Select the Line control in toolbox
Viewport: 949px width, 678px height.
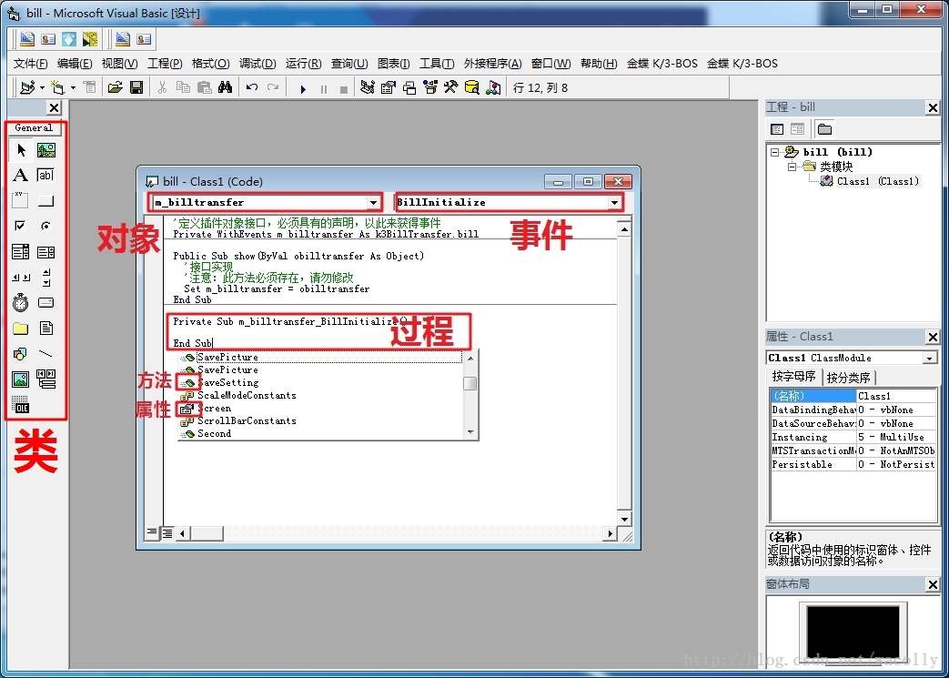point(46,353)
